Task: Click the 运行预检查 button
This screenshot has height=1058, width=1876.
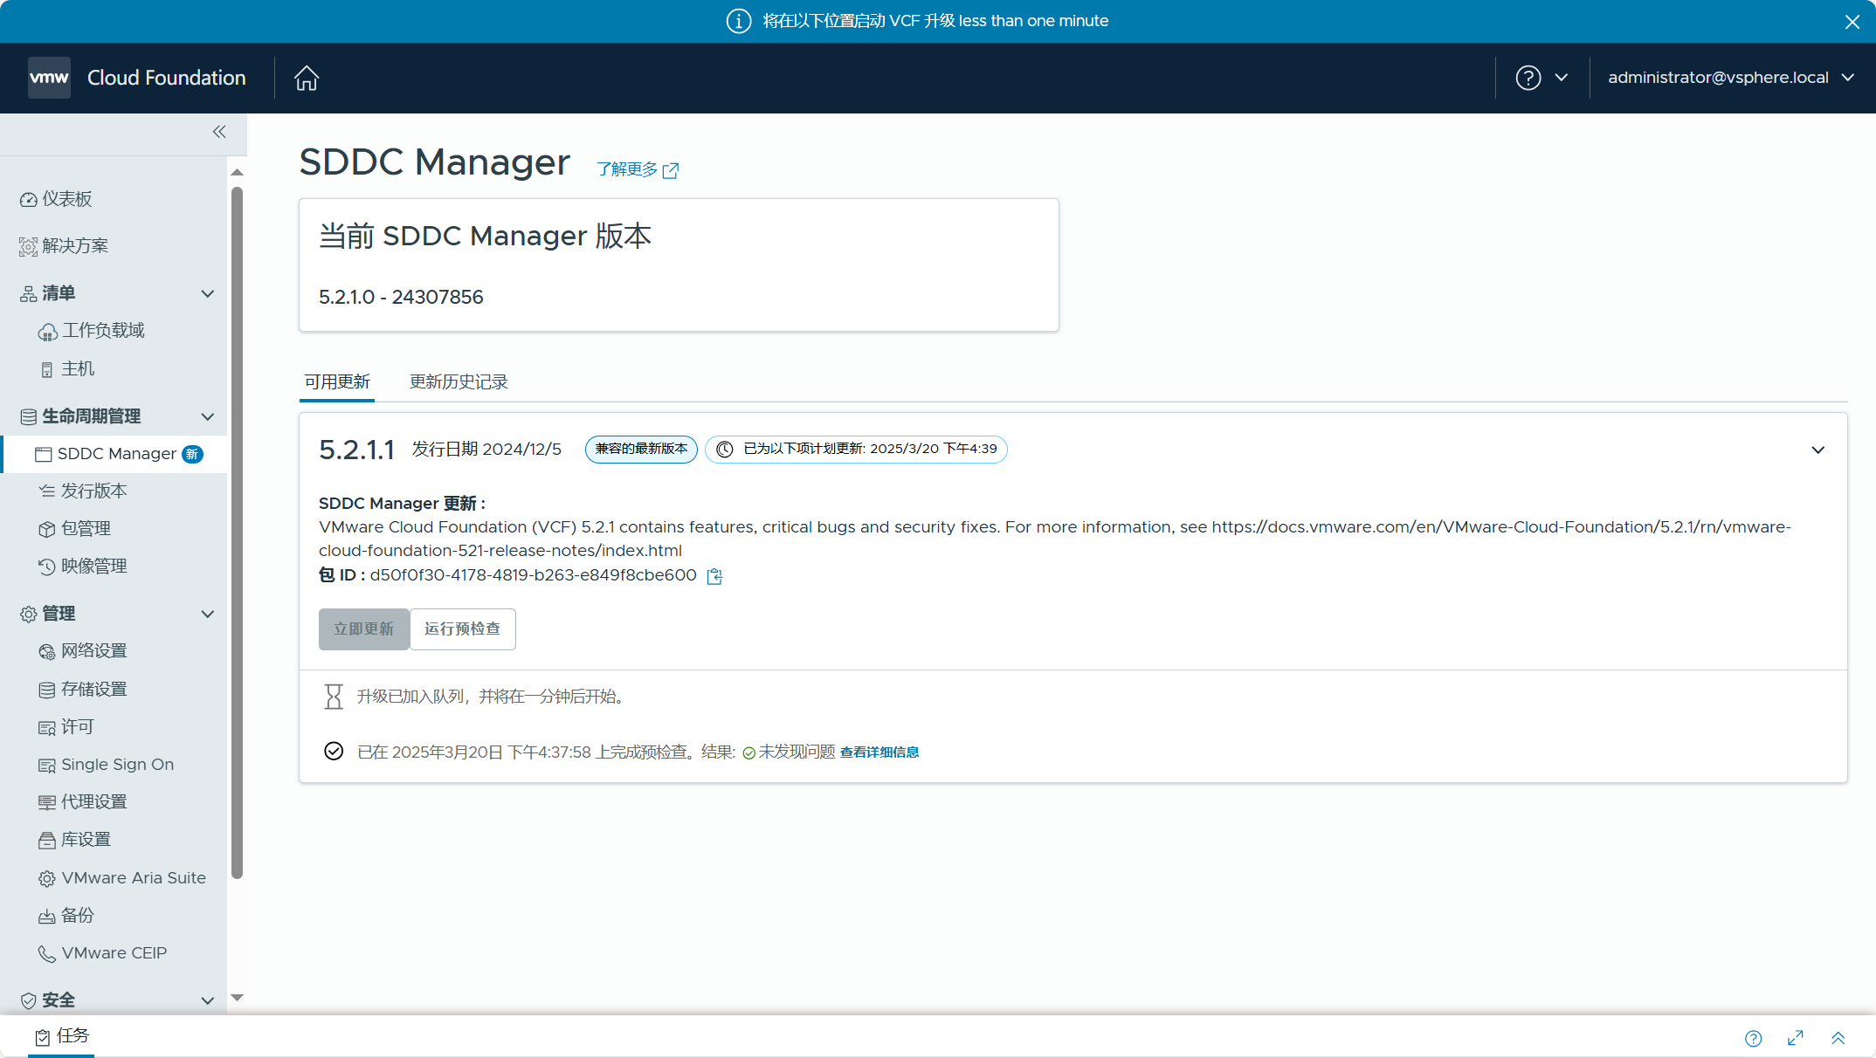Action: [462, 629]
